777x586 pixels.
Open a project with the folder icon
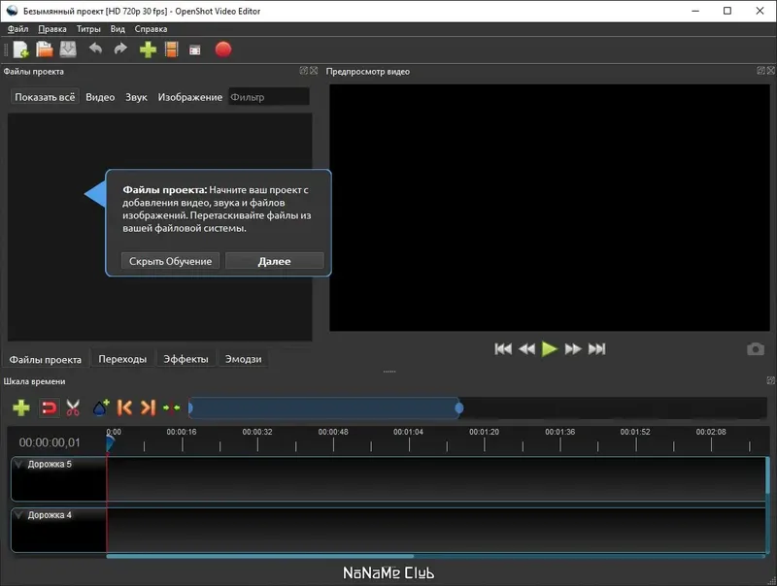point(45,49)
